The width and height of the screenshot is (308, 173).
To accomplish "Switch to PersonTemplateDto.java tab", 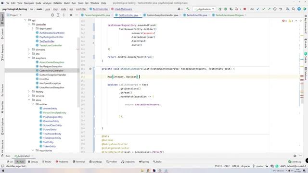I will [x=97, y=15].
